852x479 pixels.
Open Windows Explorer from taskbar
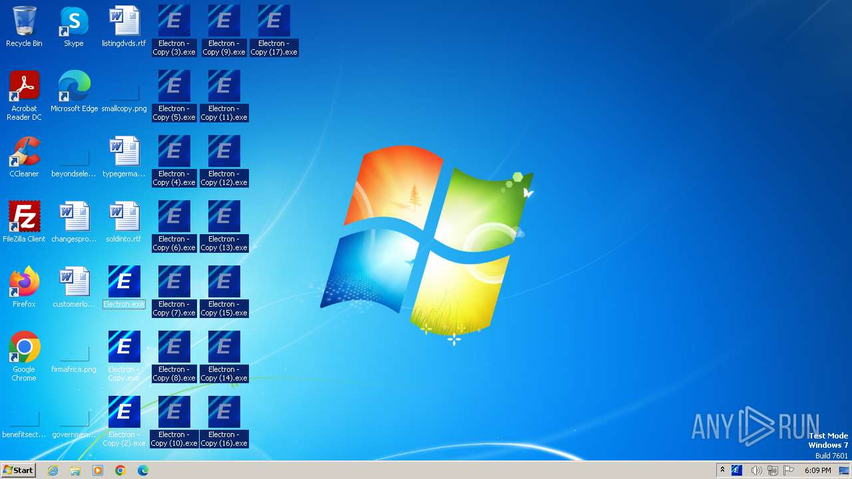75,470
